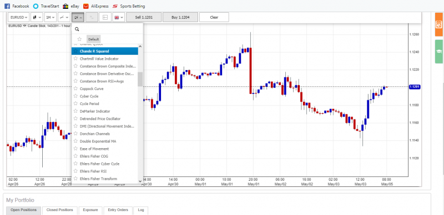Collapse the indicators dropdown button
The height and width of the screenshot is (215, 444).
[78, 17]
